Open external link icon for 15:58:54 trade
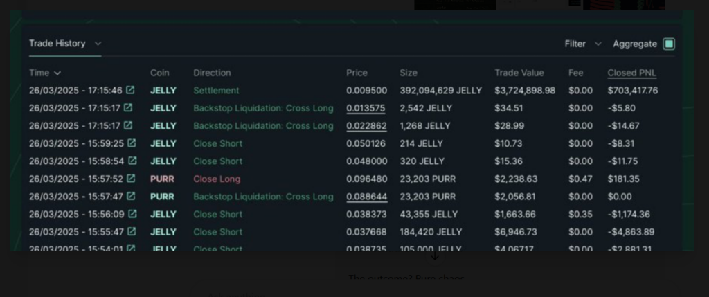The height and width of the screenshot is (297, 709). [x=132, y=161]
